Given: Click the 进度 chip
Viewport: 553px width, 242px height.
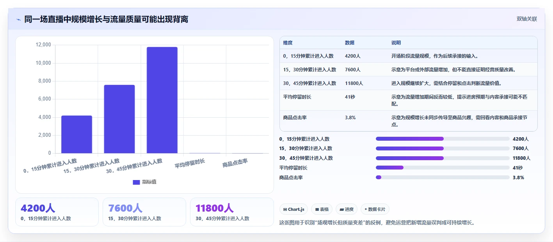Looking at the screenshot, I should (x=347, y=209).
